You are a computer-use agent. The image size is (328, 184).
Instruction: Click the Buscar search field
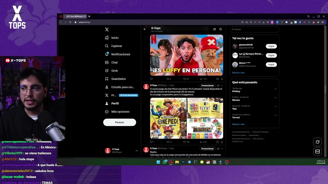pos(254,29)
